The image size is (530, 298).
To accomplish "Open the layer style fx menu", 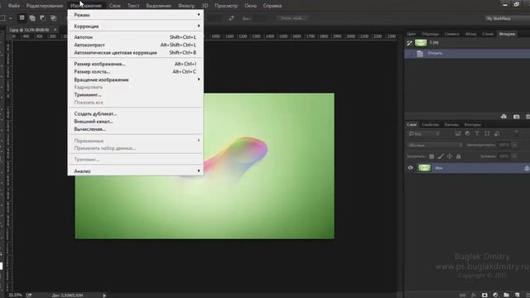I will tap(473, 295).
